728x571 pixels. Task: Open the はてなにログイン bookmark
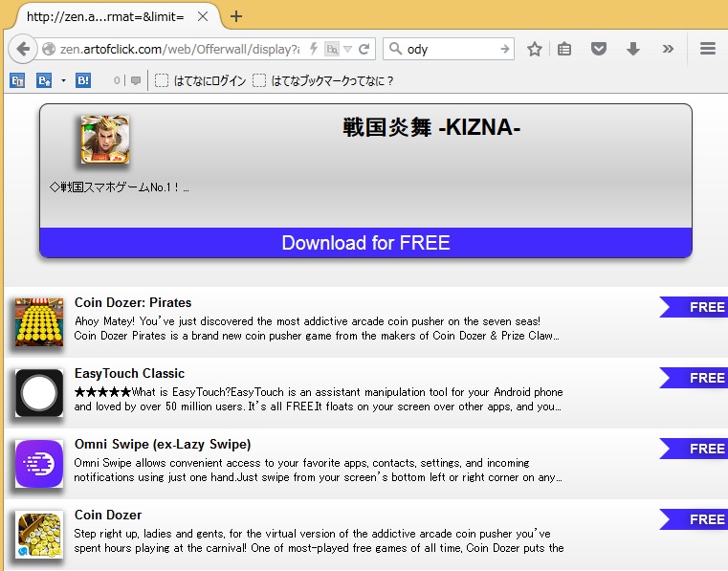click(201, 80)
